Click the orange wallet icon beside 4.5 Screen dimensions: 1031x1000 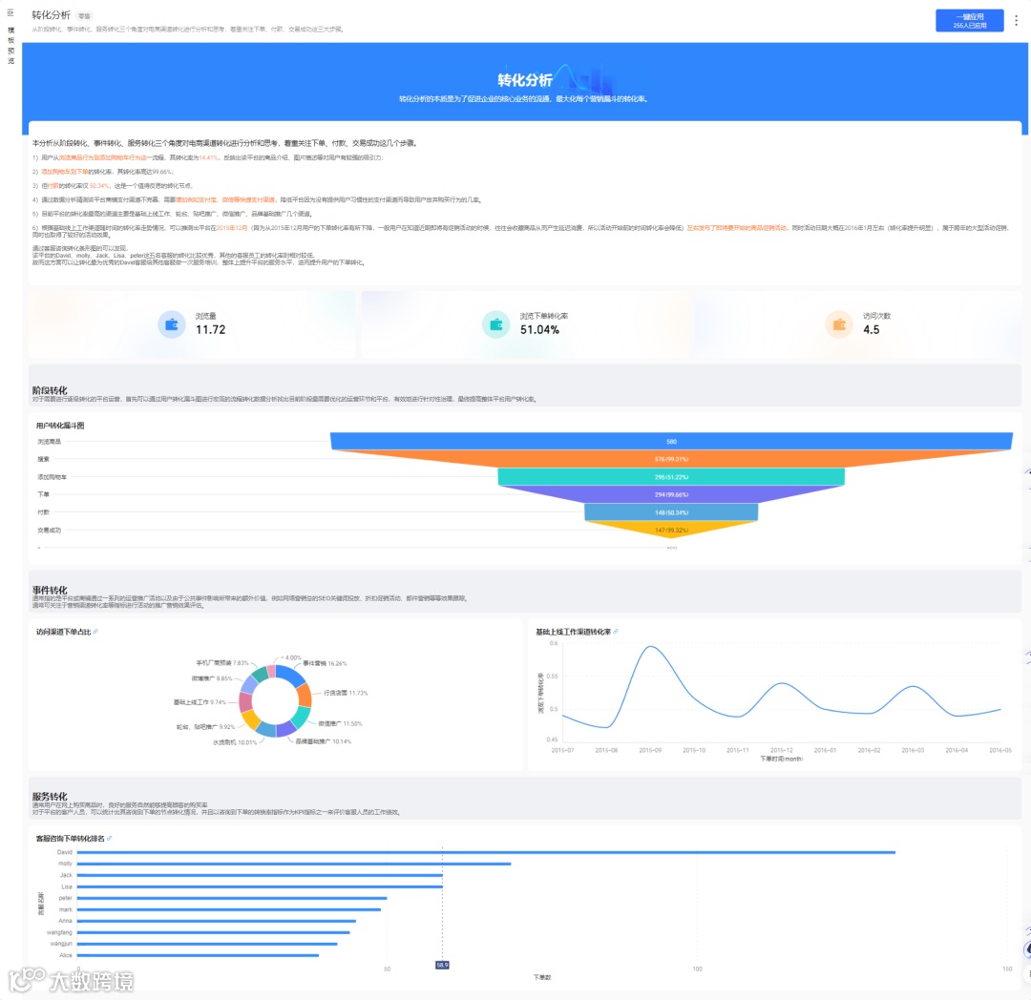tap(839, 324)
